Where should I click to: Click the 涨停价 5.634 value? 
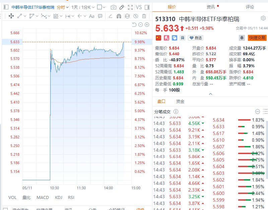click(248, 72)
